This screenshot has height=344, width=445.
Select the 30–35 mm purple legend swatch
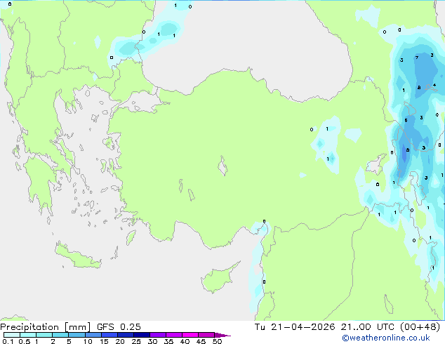pyautogui.click(x=158, y=335)
